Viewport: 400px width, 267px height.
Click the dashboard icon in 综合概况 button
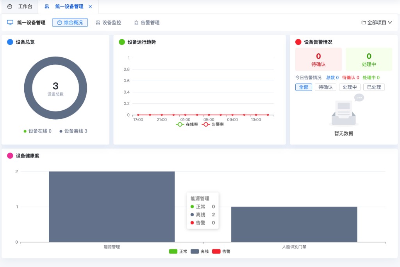[x=59, y=23]
